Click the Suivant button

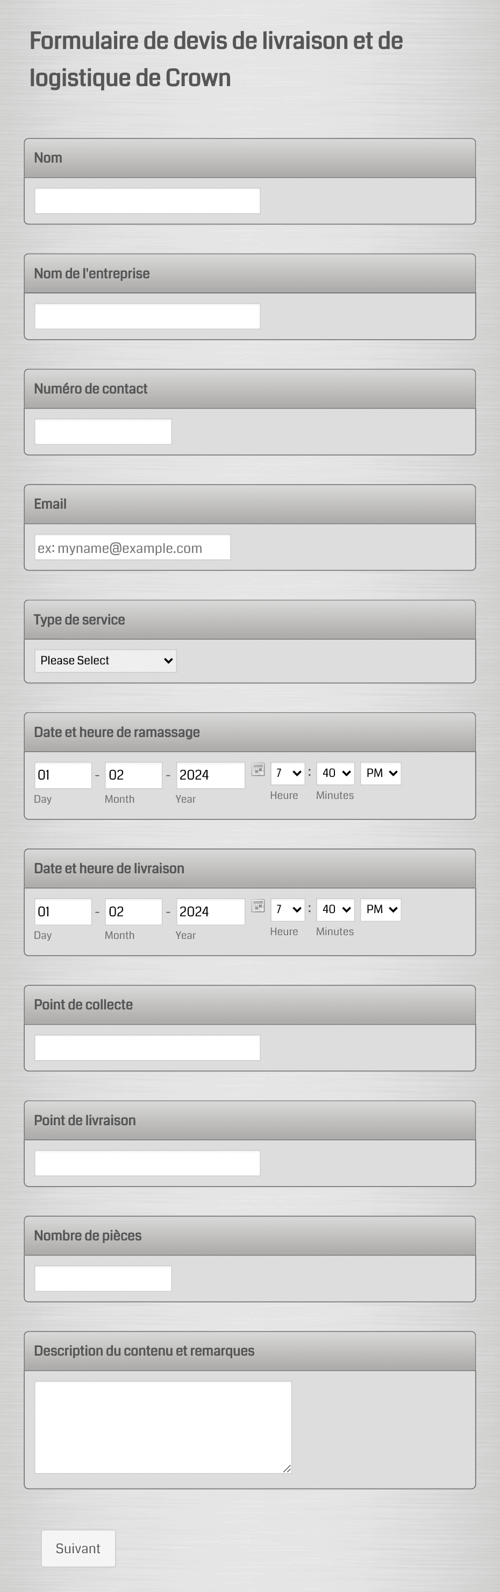78,1548
